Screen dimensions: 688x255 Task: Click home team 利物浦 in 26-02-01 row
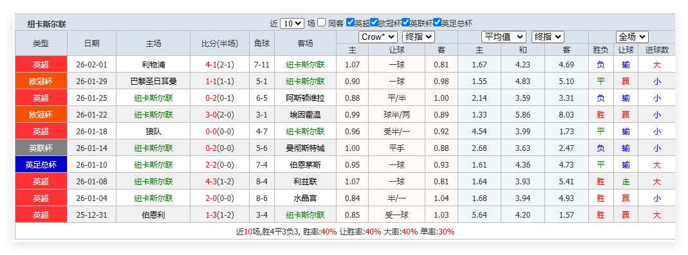tap(153, 65)
